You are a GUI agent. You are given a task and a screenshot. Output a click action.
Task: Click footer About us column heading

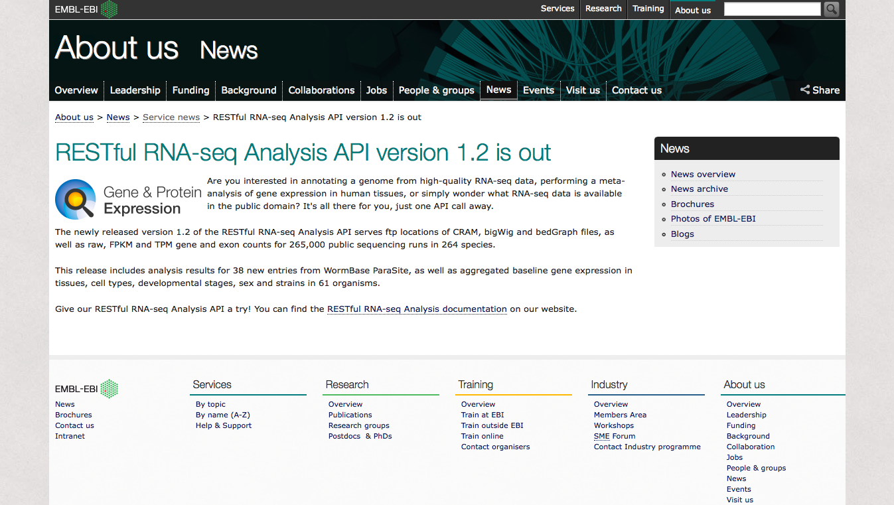744,385
